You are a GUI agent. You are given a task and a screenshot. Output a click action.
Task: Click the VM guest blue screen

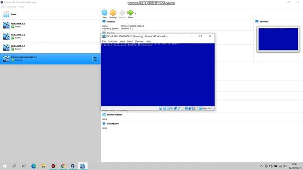pyautogui.click(x=158, y=75)
